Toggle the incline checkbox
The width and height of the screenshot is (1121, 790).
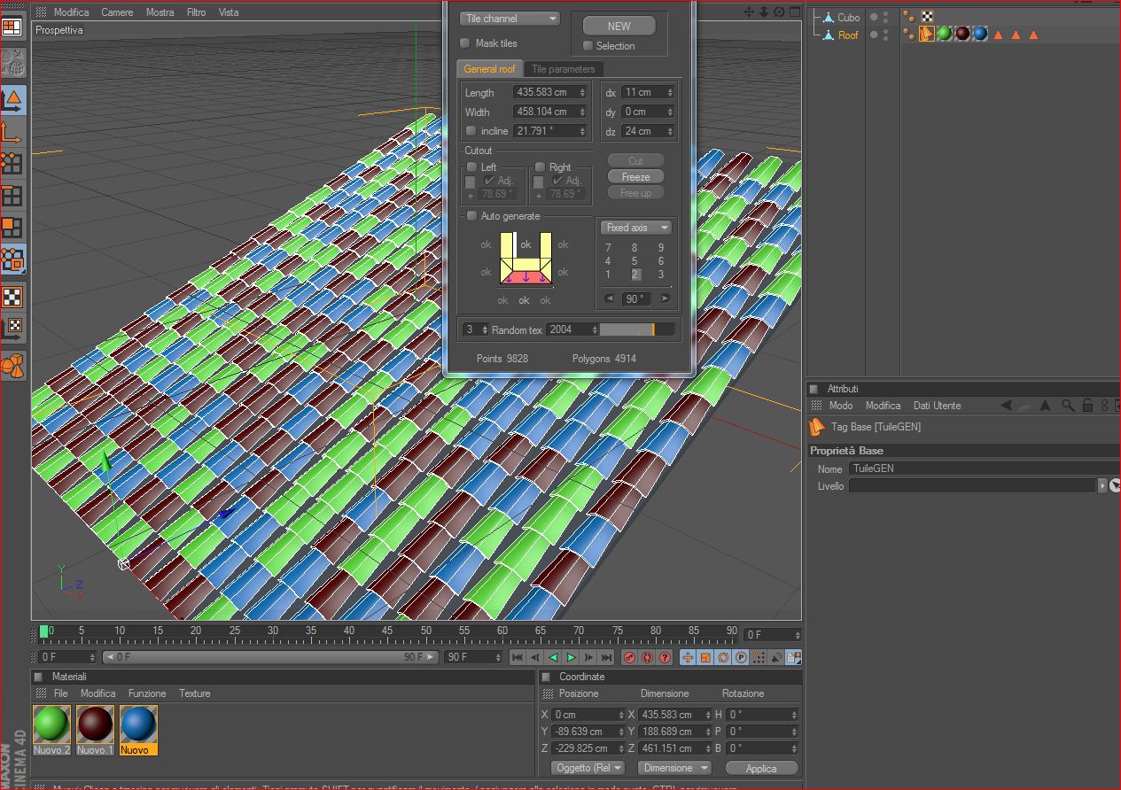tap(471, 131)
